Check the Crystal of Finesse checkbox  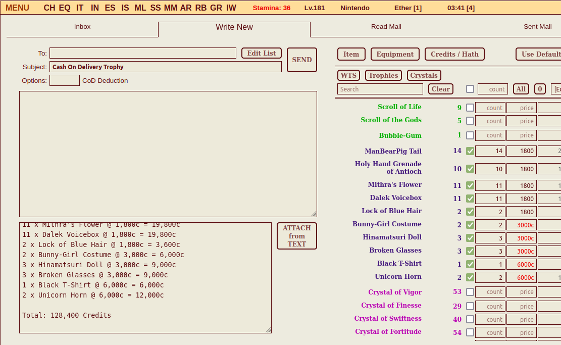(x=470, y=306)
